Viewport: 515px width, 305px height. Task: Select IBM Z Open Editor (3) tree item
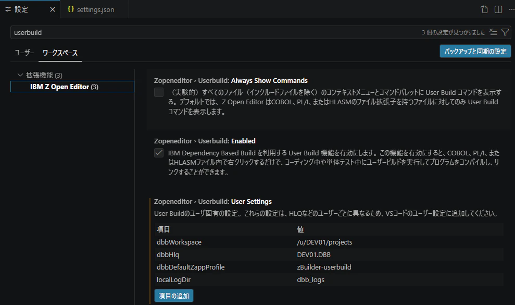pos(72,87)
